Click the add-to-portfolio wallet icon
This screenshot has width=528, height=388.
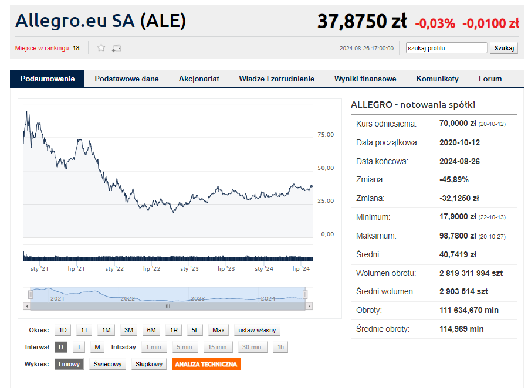point(116,48)
